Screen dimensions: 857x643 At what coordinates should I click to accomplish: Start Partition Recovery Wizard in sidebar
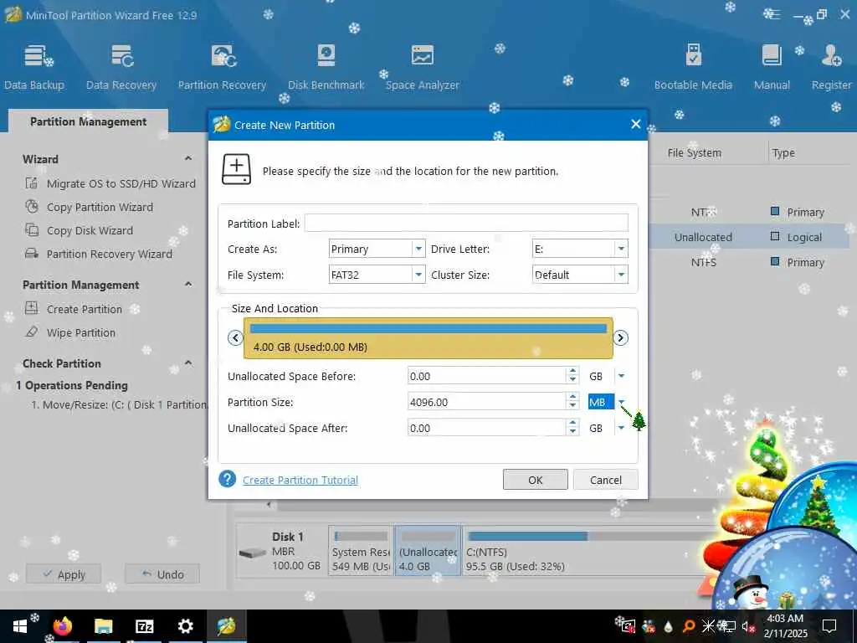point(110,255)
